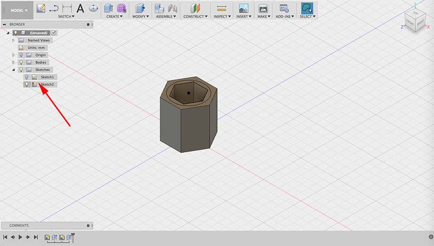Screen dimensions: 434x246
Task: Click the Browser panel options round button
Action: coord(88,24)
